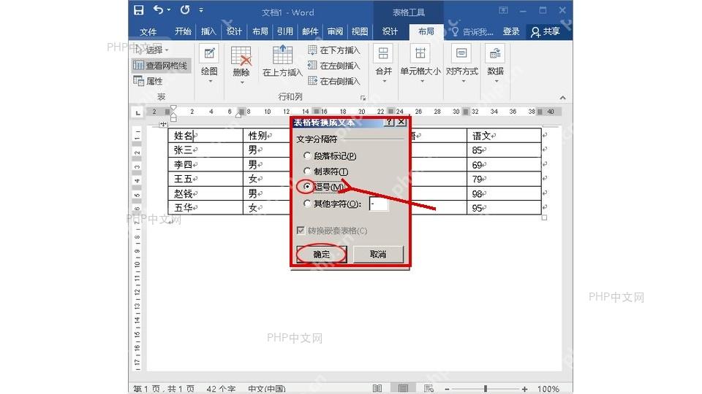Switch to read mode view icon
Screen dimensions: 702x394
[x=377, y=388]
